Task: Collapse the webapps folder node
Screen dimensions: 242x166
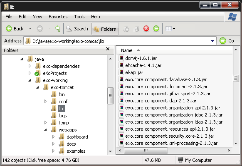Action: click(x=45, y=130)
